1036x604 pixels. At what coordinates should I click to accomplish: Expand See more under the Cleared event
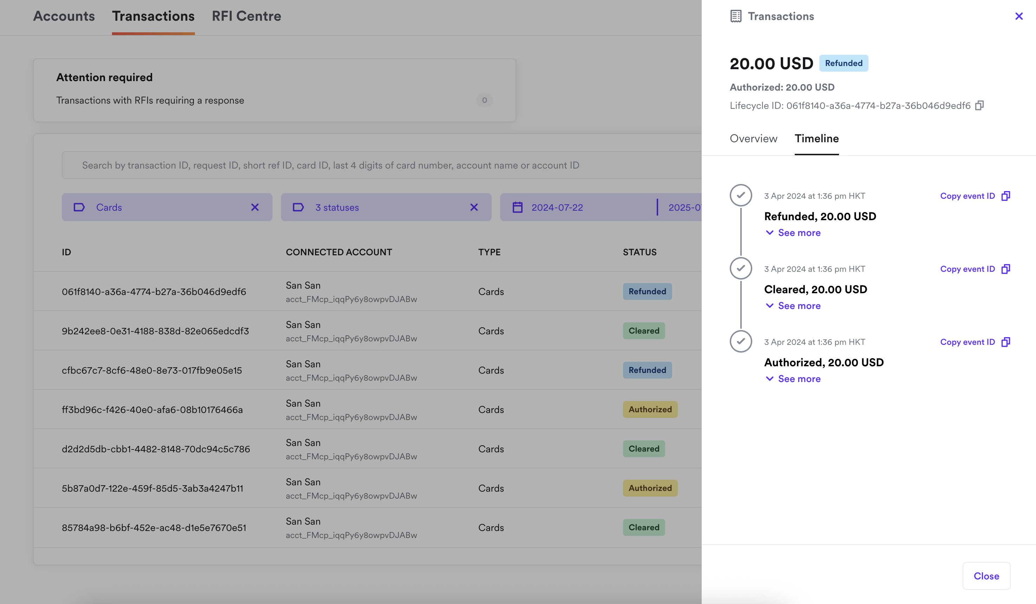793,306
